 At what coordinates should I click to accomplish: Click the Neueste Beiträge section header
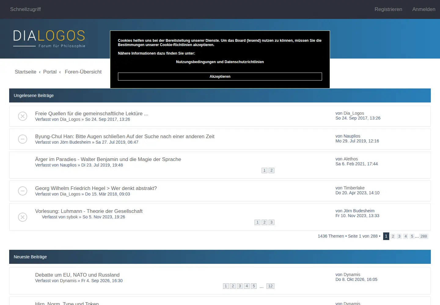pos(220,257)
